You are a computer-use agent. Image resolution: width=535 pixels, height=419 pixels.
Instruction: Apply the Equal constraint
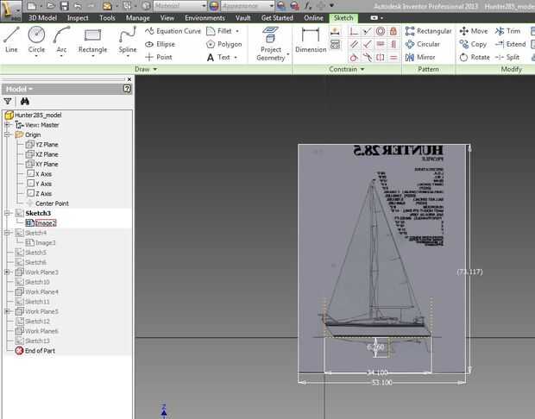coord(393,57)
